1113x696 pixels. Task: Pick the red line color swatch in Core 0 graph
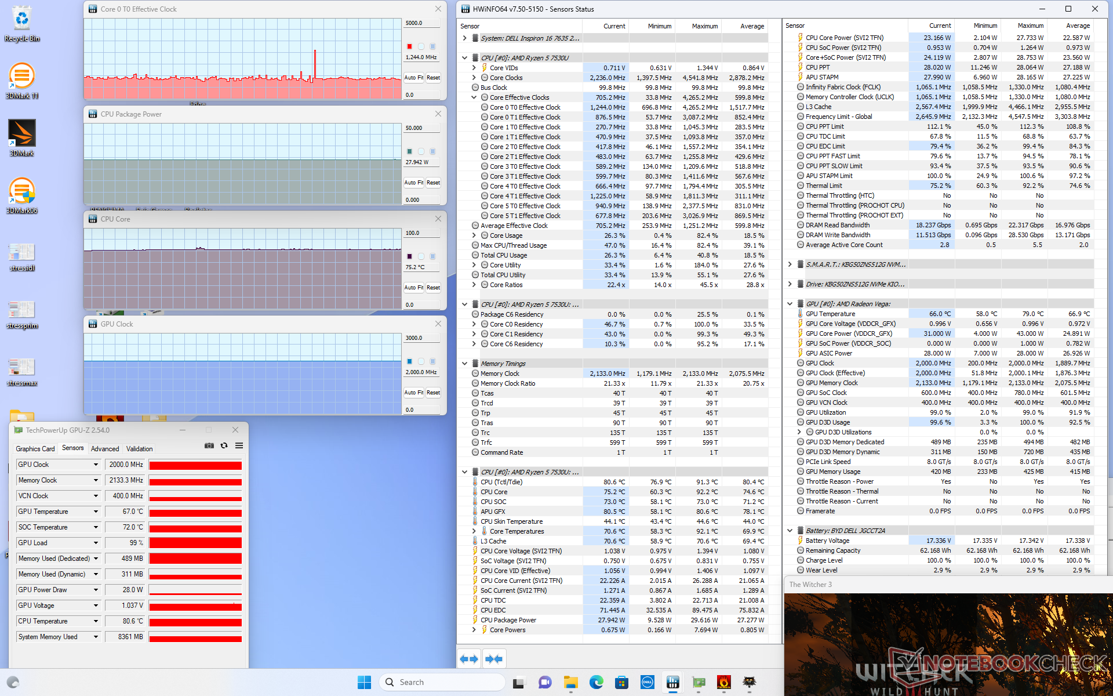tap(410, 46)
